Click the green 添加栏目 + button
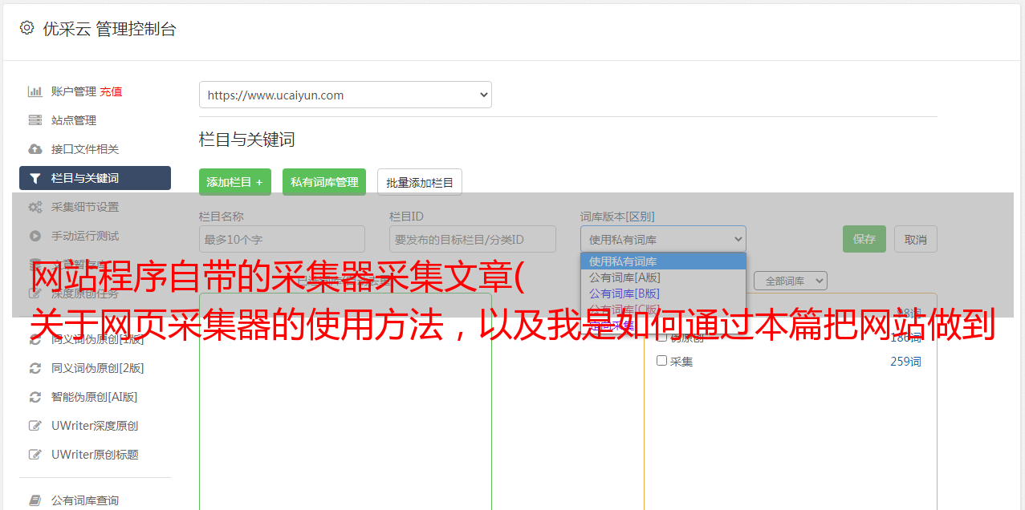Viewport: 1025px width, 510px height. click(235, 182)
